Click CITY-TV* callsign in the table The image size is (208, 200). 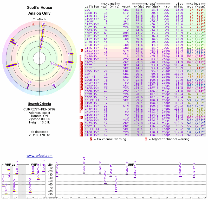[92, 39]
